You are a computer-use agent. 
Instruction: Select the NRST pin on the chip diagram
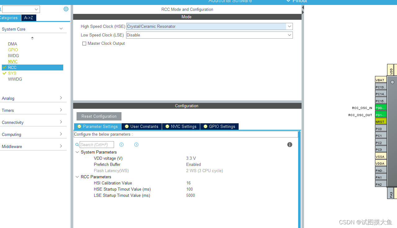(380, 121)
